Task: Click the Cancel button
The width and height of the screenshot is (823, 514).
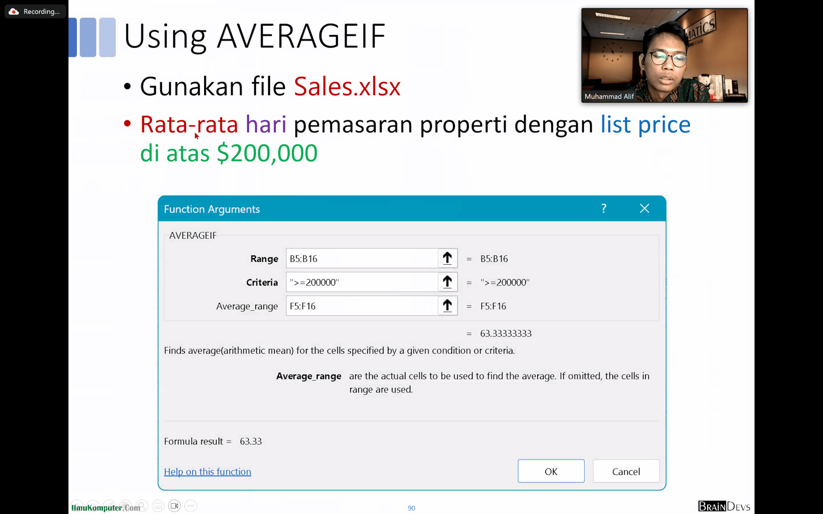Action: 626,471
